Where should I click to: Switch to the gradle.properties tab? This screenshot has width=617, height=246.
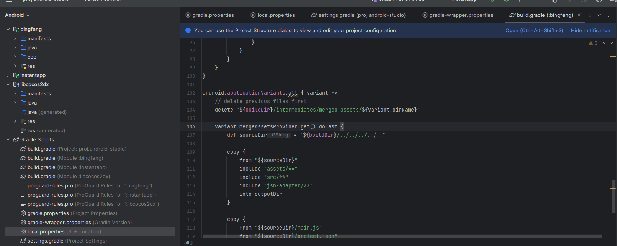click(x=209, y=15)
